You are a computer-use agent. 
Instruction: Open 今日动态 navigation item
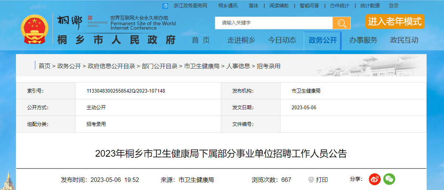click(282, 40)
